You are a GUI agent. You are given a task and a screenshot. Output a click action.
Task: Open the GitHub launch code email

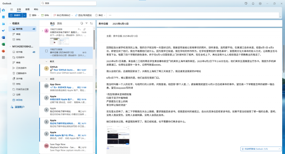tap(66, 70)
